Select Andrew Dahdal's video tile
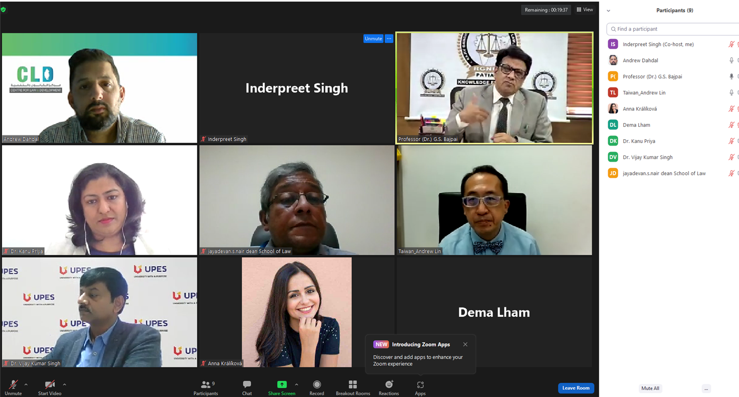The width and height of the screenshot is (739, 397). (x=99, y=88)
